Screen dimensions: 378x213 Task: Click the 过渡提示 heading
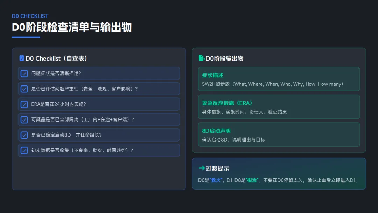click(x=217, y=169)
